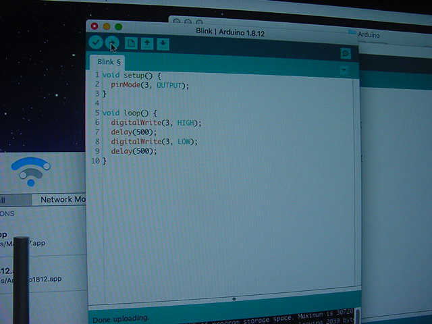The image size is (432, 324).
Task: Click the 'pinMode(3, OUTPUT);' line
Action: coord(150,85)
